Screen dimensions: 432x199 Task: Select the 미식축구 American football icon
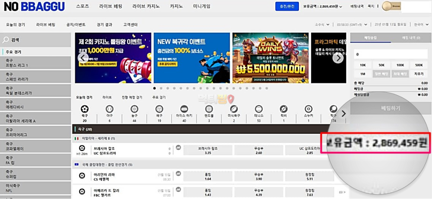pos(234,109)
